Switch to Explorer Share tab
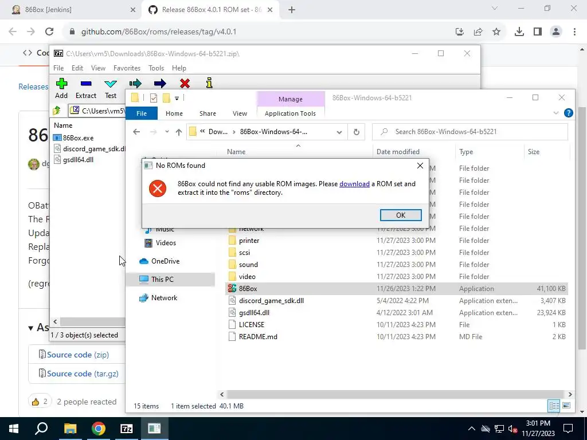 [208, 113]
